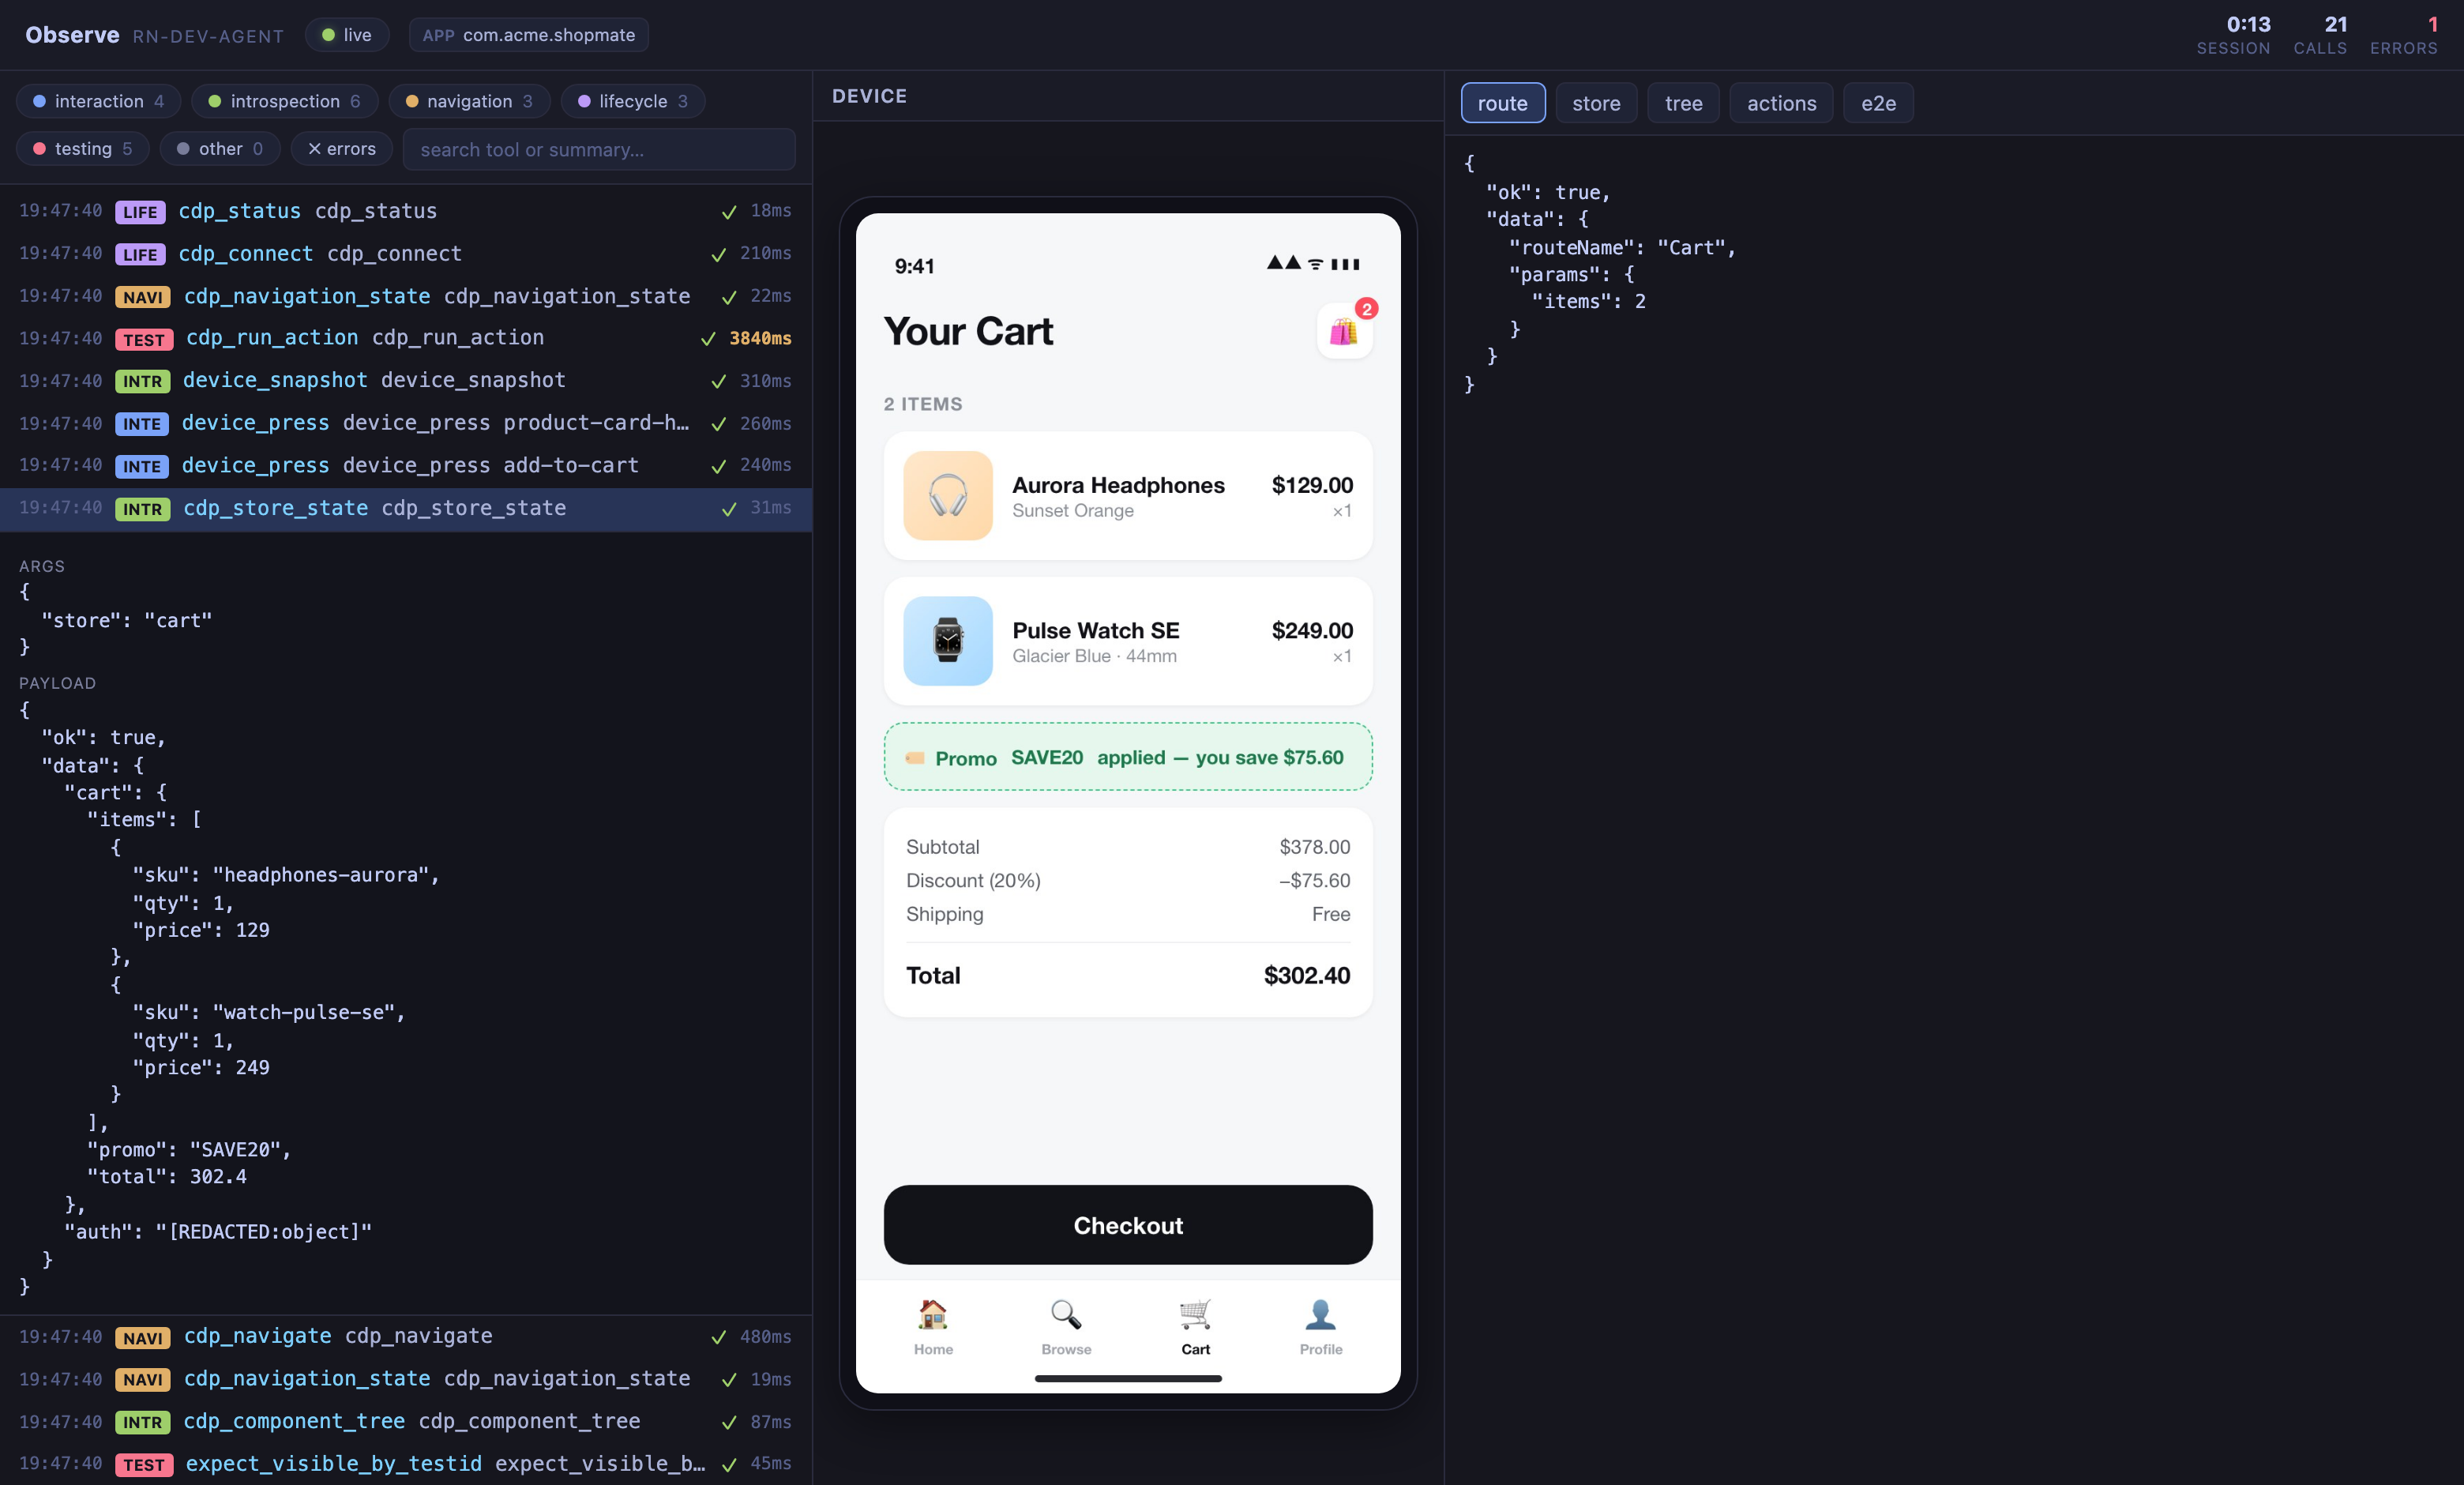This screenshot has width=2464, height=1485.
Task: Expand the cdp_status log entry
Action: [x=406, y=211]
